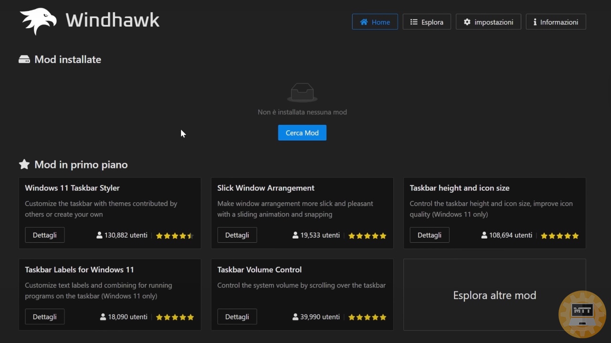
Task: Open the impostazioni settings tab
Action: click(488, 22)
